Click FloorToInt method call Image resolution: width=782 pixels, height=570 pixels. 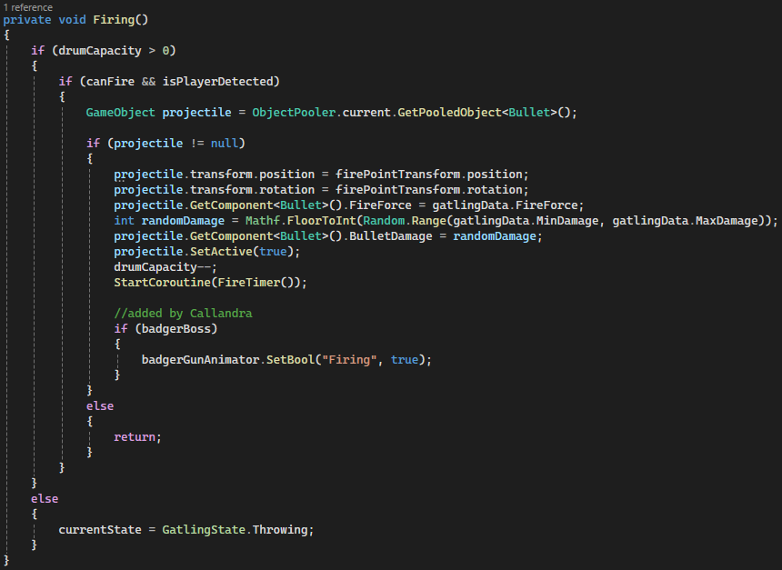(321, 221)
